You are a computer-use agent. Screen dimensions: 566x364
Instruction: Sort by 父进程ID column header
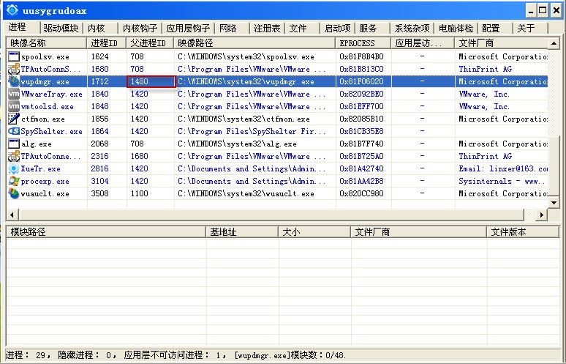(x=150, y=43)
